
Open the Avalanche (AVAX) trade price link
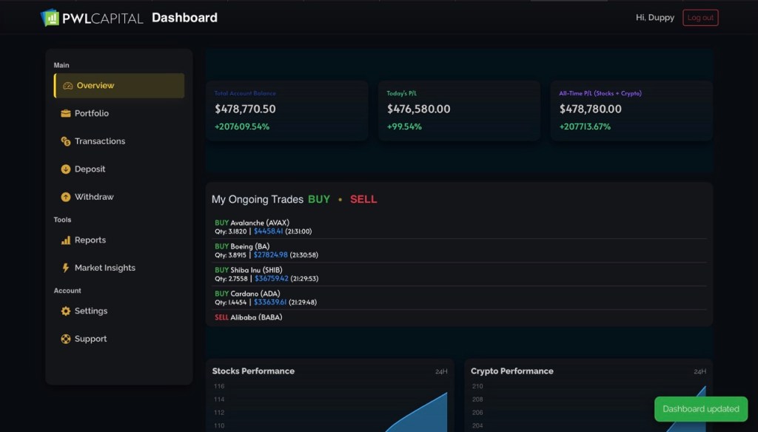[x=268, y=232]
